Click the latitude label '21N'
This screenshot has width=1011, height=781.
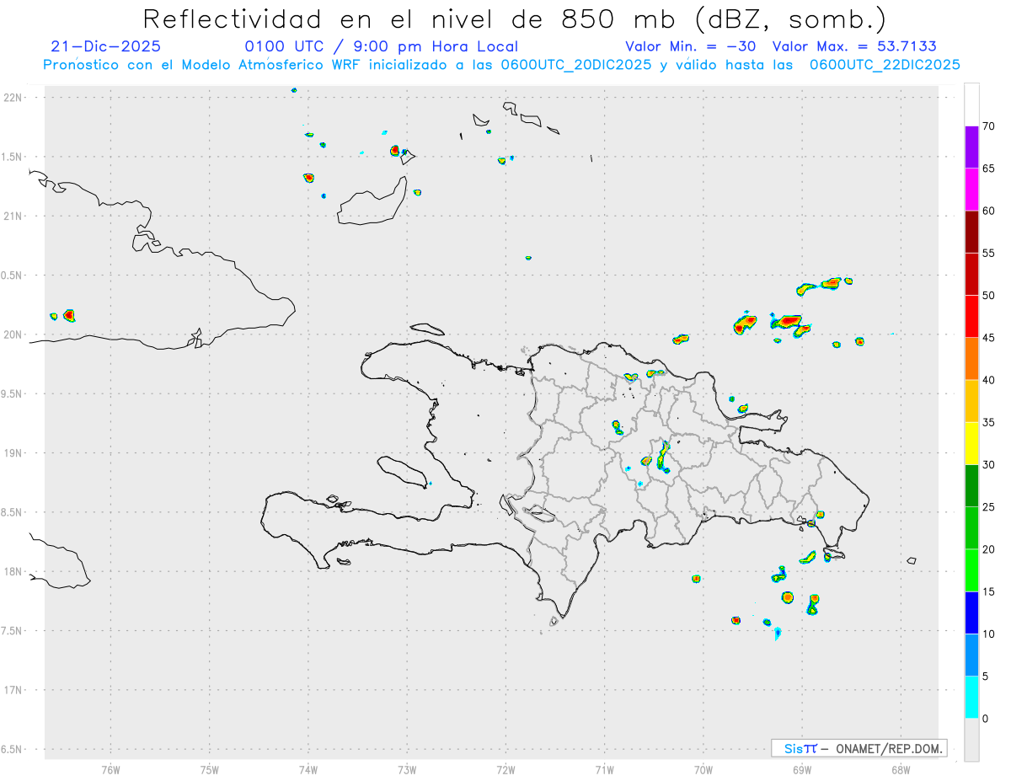(x=13, y=217)
